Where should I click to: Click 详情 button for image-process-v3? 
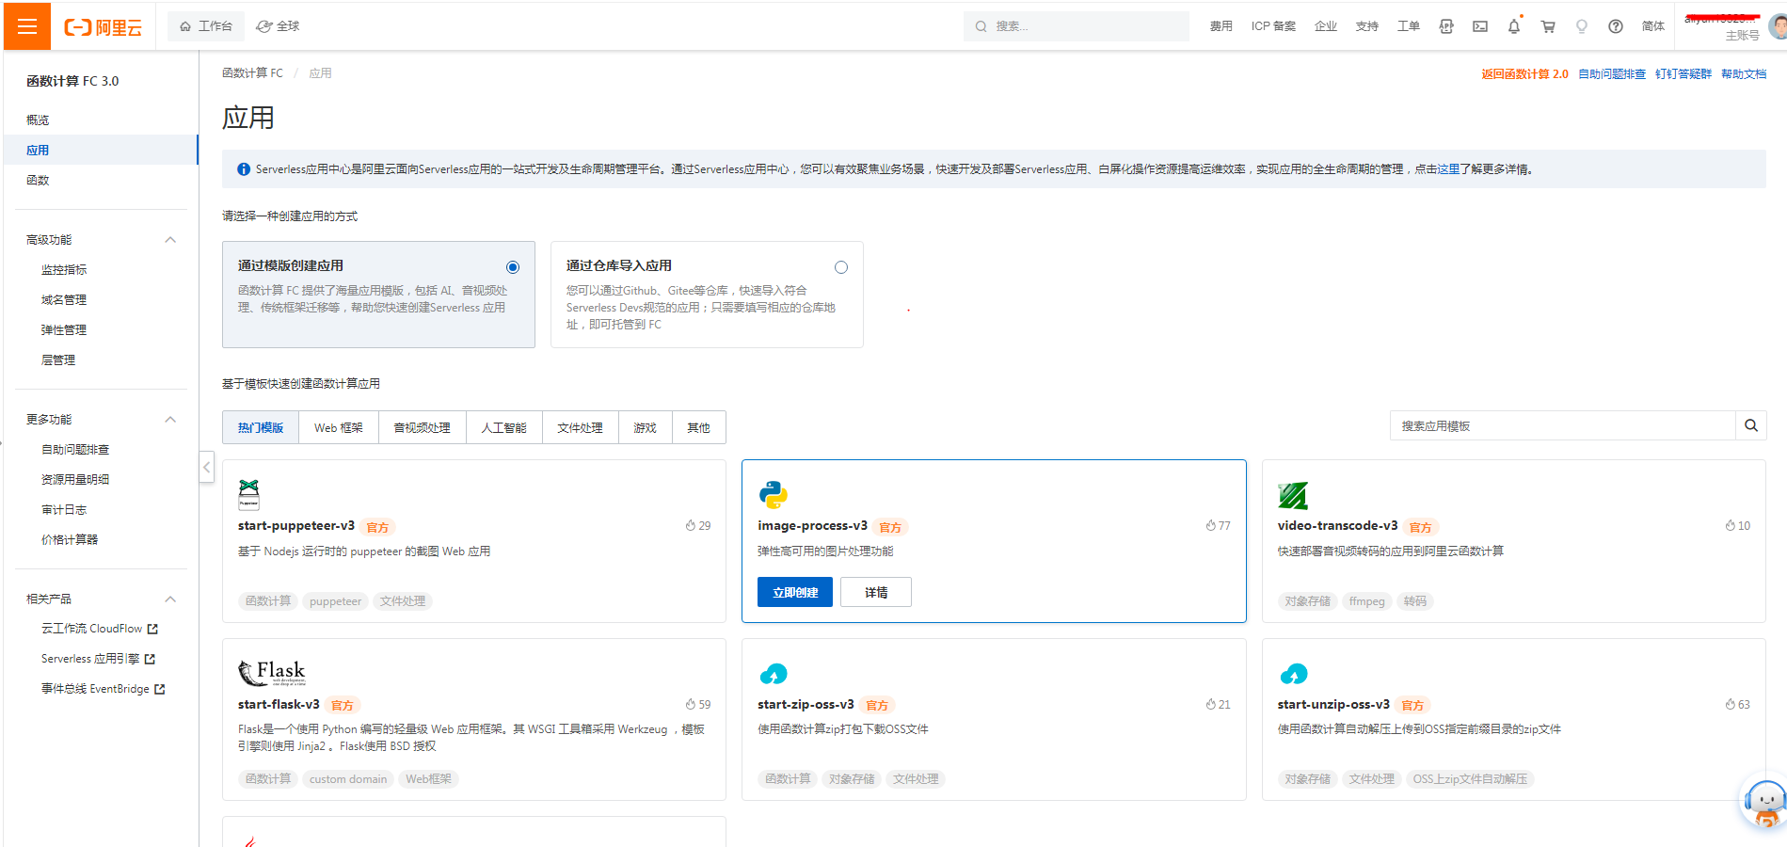pos(876,592)
